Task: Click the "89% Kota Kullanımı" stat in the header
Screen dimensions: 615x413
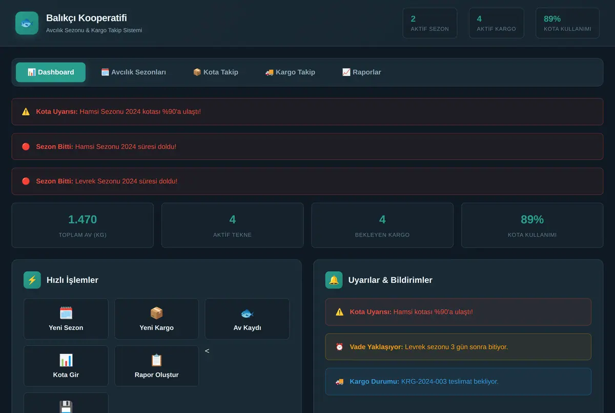Action: coord(567,23)
